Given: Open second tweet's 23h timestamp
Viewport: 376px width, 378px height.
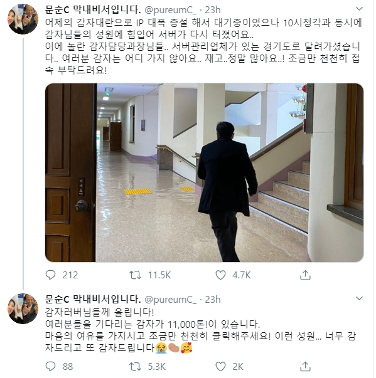Looking at the screenshot, I should point(213,300).
